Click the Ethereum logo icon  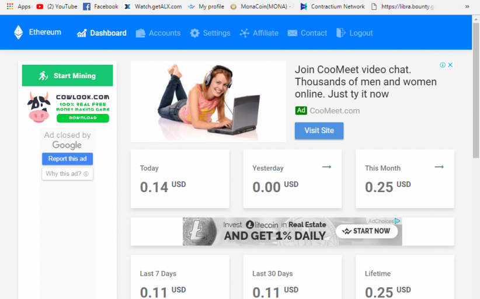point(19,33)
